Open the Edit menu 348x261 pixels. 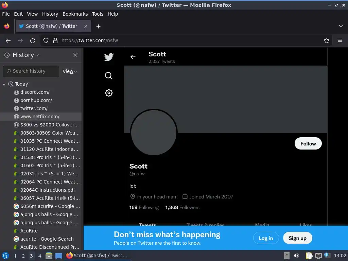[x=18, y=14]
